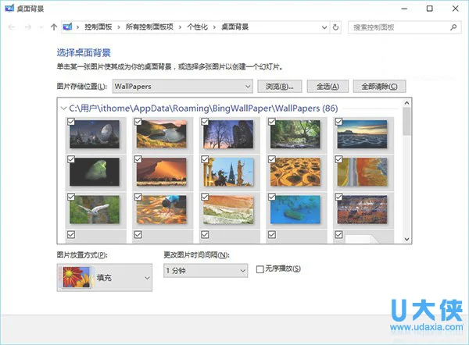Select the flying owl wallpaper thumbnail

coord(95,210)
